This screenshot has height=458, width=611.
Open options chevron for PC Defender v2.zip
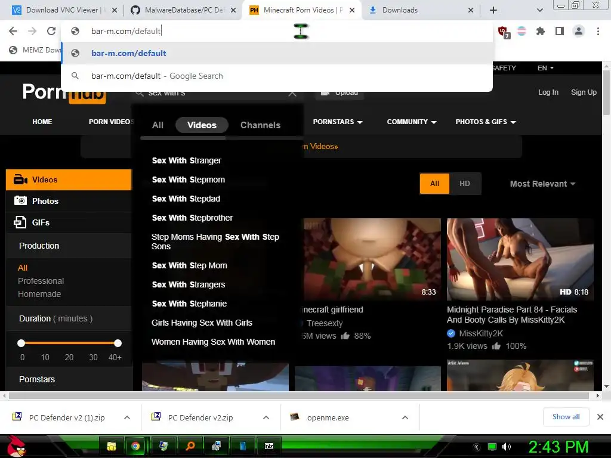click(266, 417)
